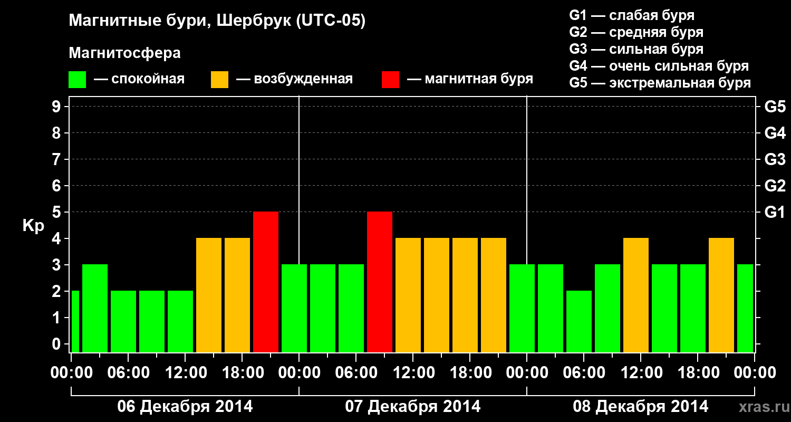791x422 pixels.
Task: Click the '— спокойная' legend label
Action: pyautogui.click(x=139, y=80)
